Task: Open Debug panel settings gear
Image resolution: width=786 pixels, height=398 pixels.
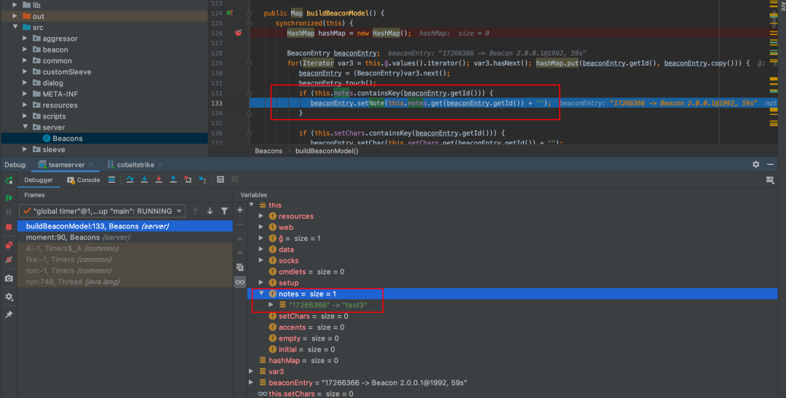Action: tap(756, 164)
